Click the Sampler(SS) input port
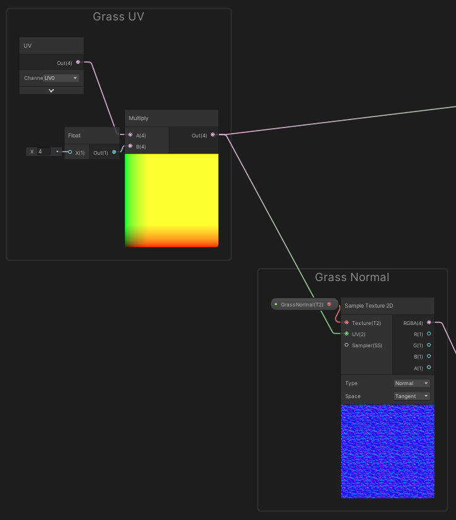 [x=346, y=345]
